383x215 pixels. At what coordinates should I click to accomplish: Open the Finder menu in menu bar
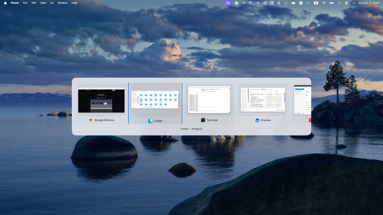(x=15, y=3)
